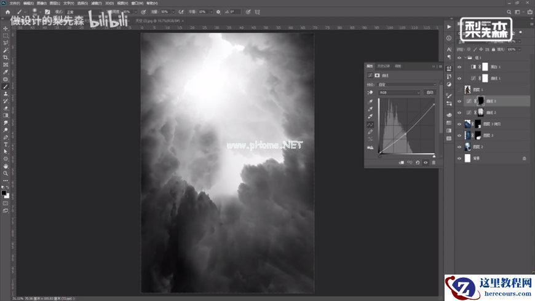Screen dimensions: 535x301
Task: Hide the selected layer 曲线 3
Action: pos(459,101)
